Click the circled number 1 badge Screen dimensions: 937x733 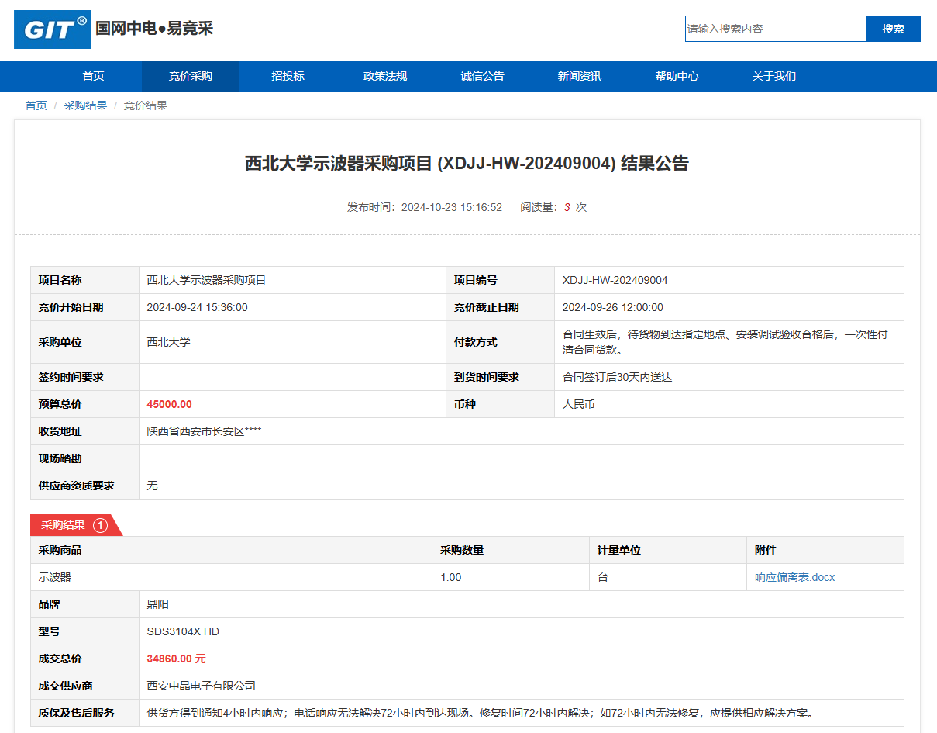click(x=100, y=525)
